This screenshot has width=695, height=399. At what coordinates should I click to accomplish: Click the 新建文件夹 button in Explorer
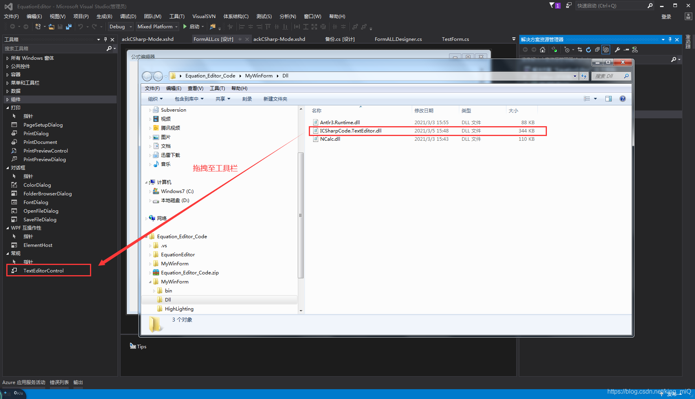[275, 99]
